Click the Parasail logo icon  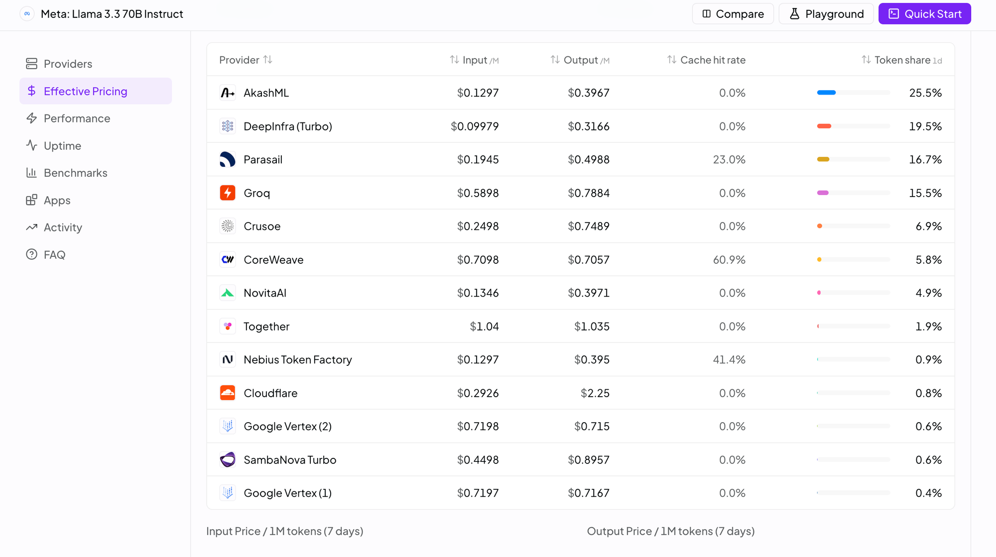(228, 159)
